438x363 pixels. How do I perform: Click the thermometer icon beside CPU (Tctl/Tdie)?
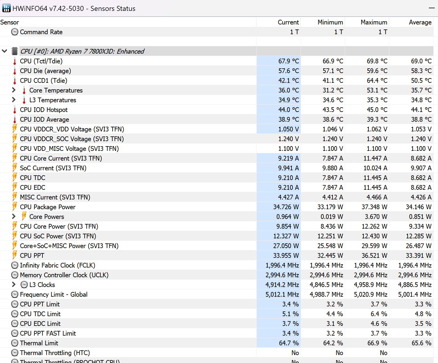point(14,61)
